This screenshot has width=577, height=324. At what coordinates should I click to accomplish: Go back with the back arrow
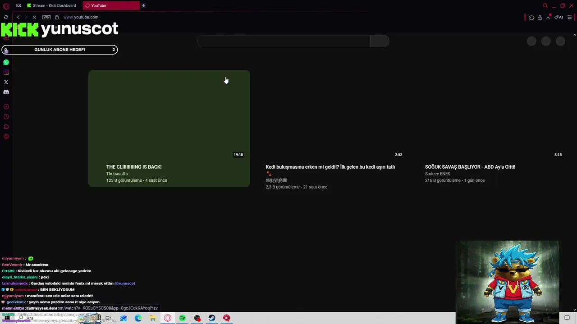[x=18, y=17]
